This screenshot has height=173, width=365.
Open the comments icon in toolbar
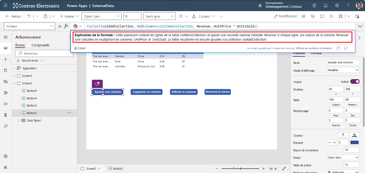click(x=322, y=16)
